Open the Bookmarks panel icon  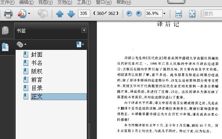[5, 47]
